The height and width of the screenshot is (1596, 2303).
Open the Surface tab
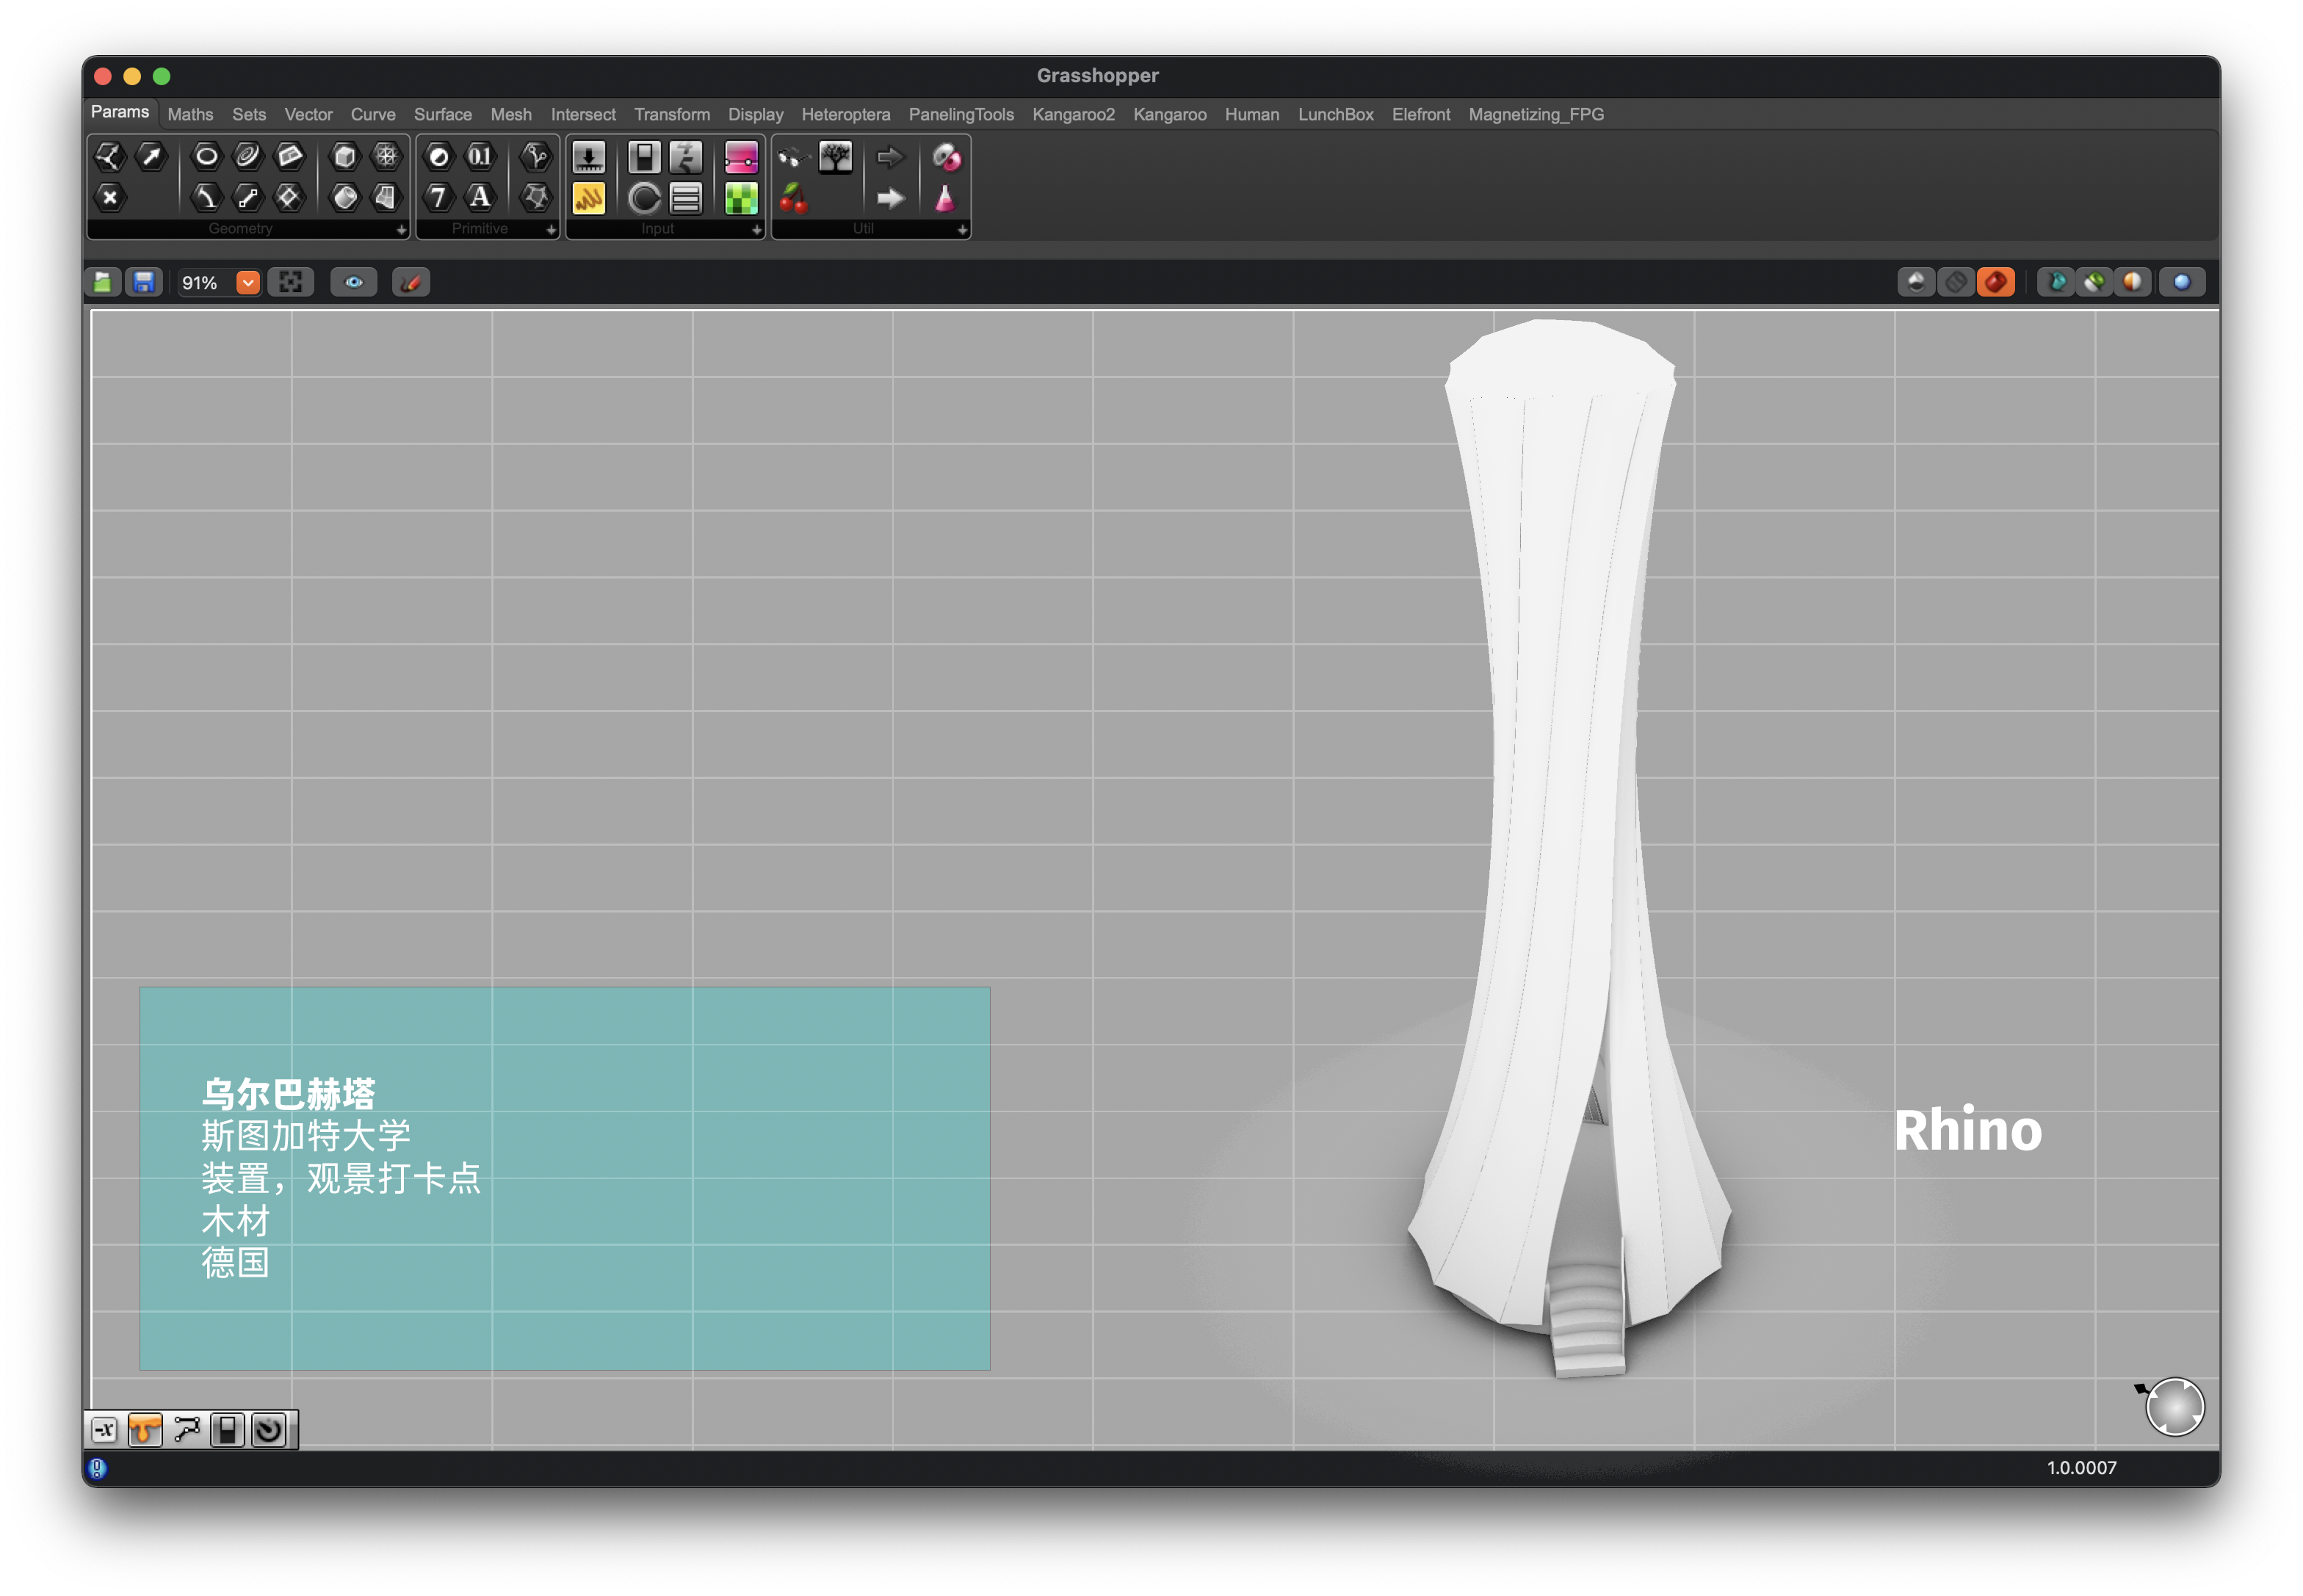tap(442, 115)
